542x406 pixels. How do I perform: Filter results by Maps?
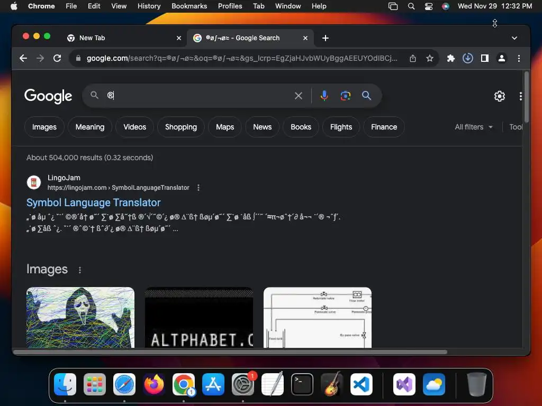225,127
